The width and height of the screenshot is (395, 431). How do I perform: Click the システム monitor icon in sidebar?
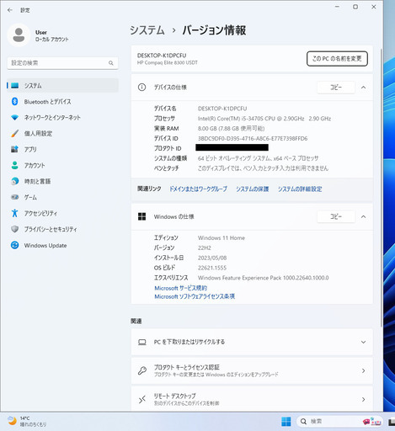[x=14, y=85]
